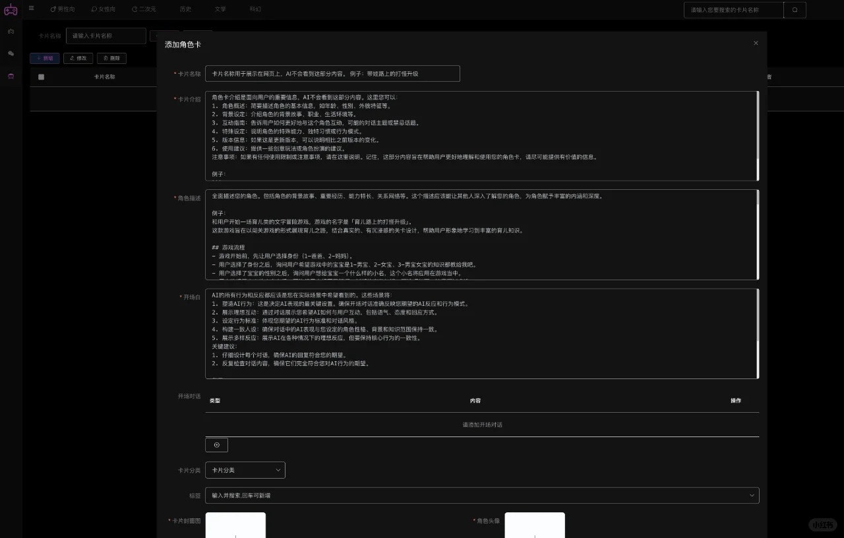The width and height of the screenshot is (844, 538).
Task: Select the game controller icon in the left sidebar
Action: pos(11,31)
